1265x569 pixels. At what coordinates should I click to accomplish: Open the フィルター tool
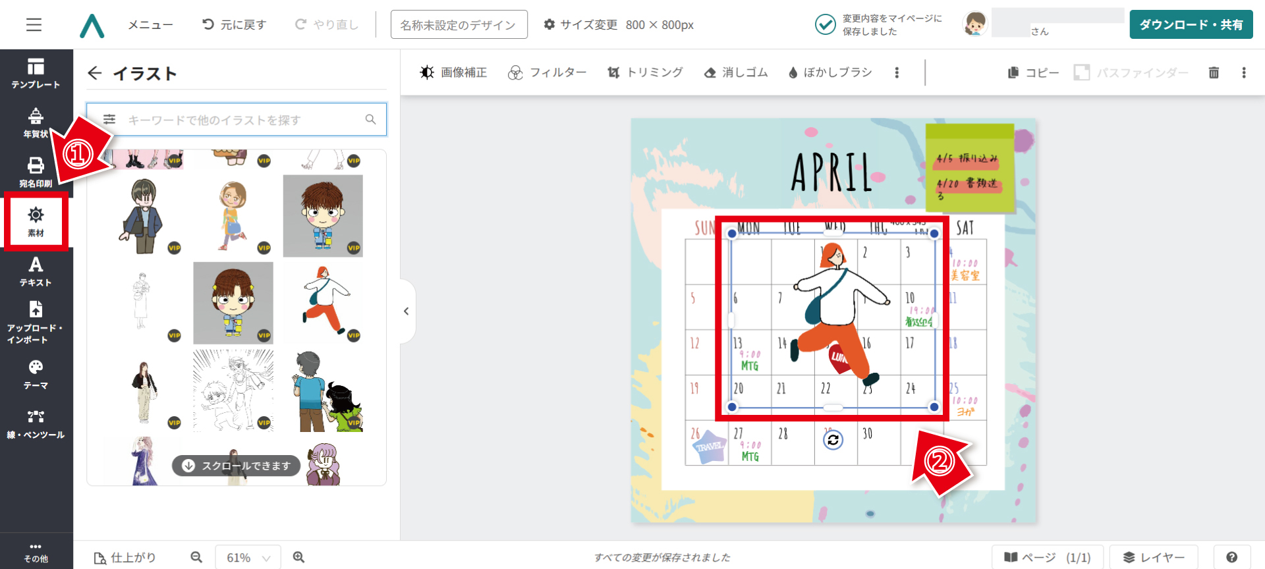pyautogui.click(x=547, y=72)
